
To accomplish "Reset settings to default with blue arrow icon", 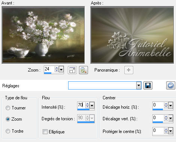I will pyautogui.click(x=171, y=85).
